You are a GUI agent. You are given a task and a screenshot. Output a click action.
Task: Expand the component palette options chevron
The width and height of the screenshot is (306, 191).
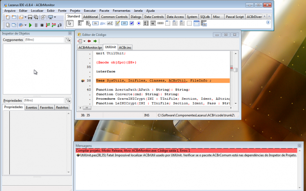click(x=268, y=22)
